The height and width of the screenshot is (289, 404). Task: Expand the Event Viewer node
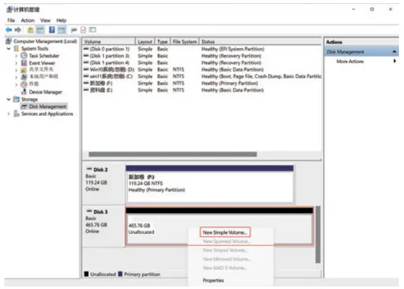16,63
